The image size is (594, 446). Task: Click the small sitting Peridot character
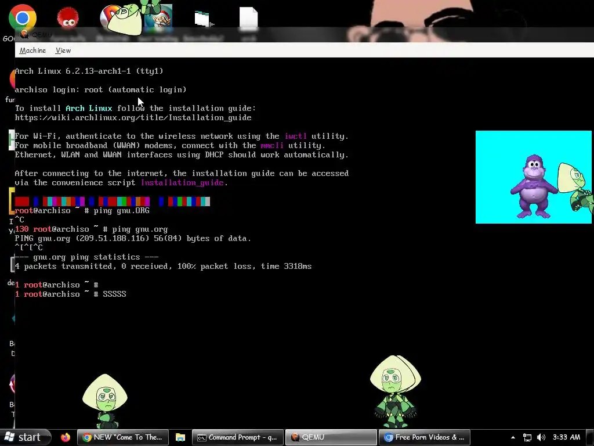(x=105, y=401)
